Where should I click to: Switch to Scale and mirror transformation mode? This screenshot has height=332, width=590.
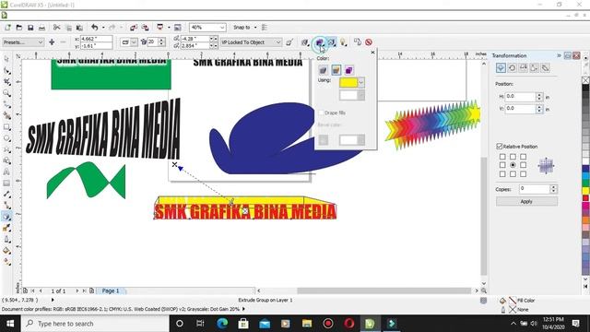click(524, 67)
